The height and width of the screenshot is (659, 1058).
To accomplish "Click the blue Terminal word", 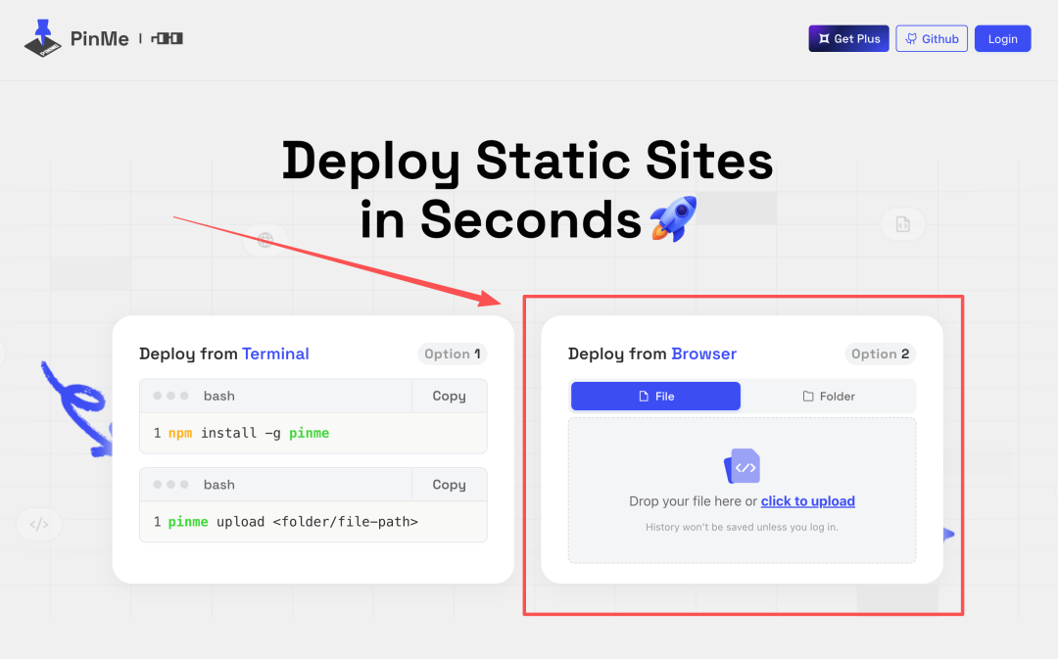I will click(275, 354).
